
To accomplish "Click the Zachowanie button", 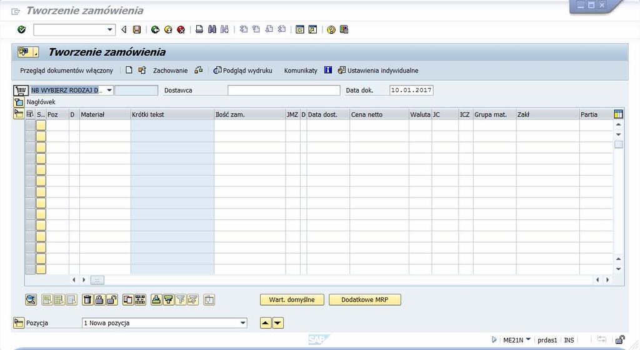I will (170, 71).
